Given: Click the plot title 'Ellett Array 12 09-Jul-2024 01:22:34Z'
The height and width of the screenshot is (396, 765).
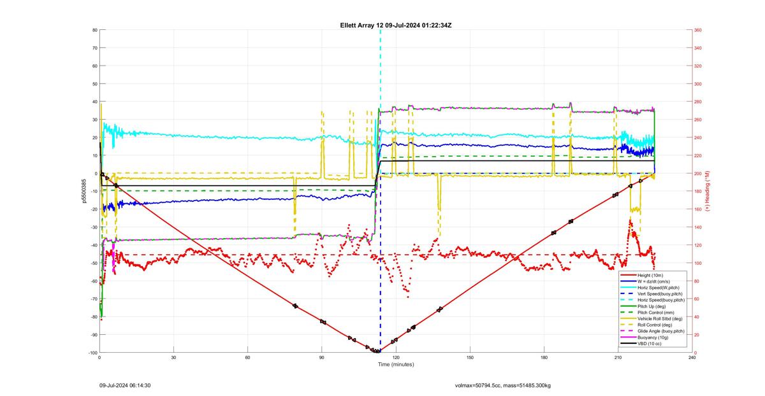Looking at the screenshot, I should coord(396,25).
